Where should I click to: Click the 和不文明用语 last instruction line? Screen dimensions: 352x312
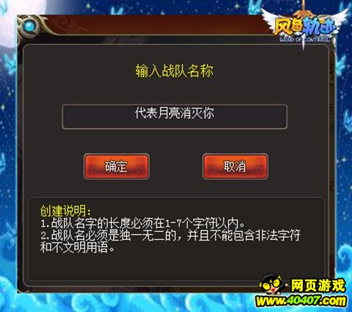pyautogui.click(x=77, y=247)
